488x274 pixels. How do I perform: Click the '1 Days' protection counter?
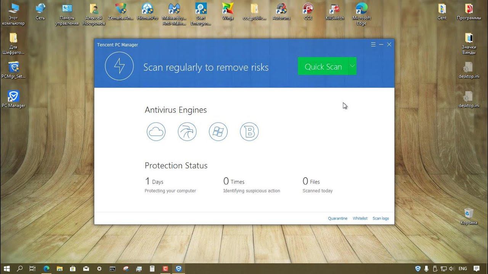click(154, 181)
